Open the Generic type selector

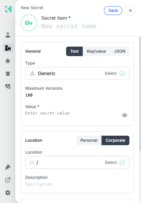pos(77,73)
